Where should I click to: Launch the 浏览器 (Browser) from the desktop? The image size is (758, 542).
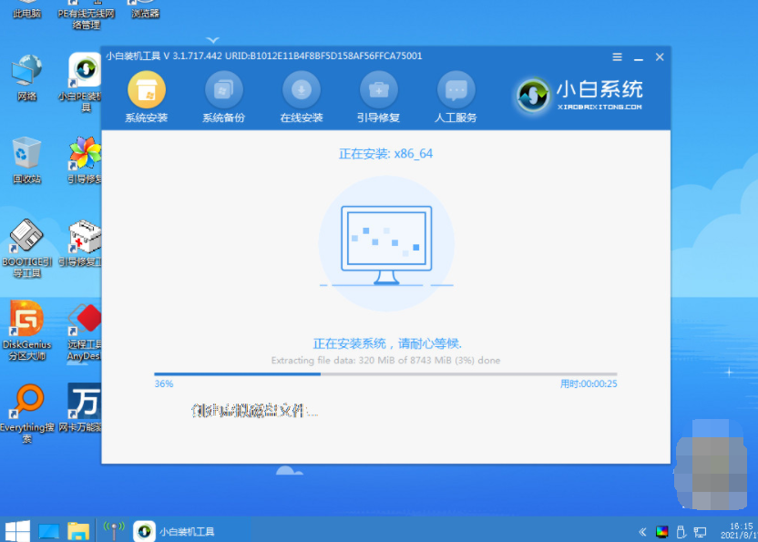(x=144, y=12)
